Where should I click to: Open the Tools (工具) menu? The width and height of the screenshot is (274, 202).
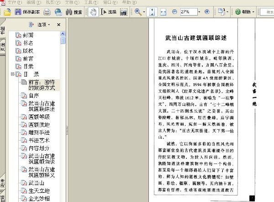point(91,2)
